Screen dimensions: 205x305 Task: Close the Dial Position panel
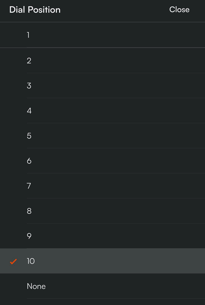[179, 10]
